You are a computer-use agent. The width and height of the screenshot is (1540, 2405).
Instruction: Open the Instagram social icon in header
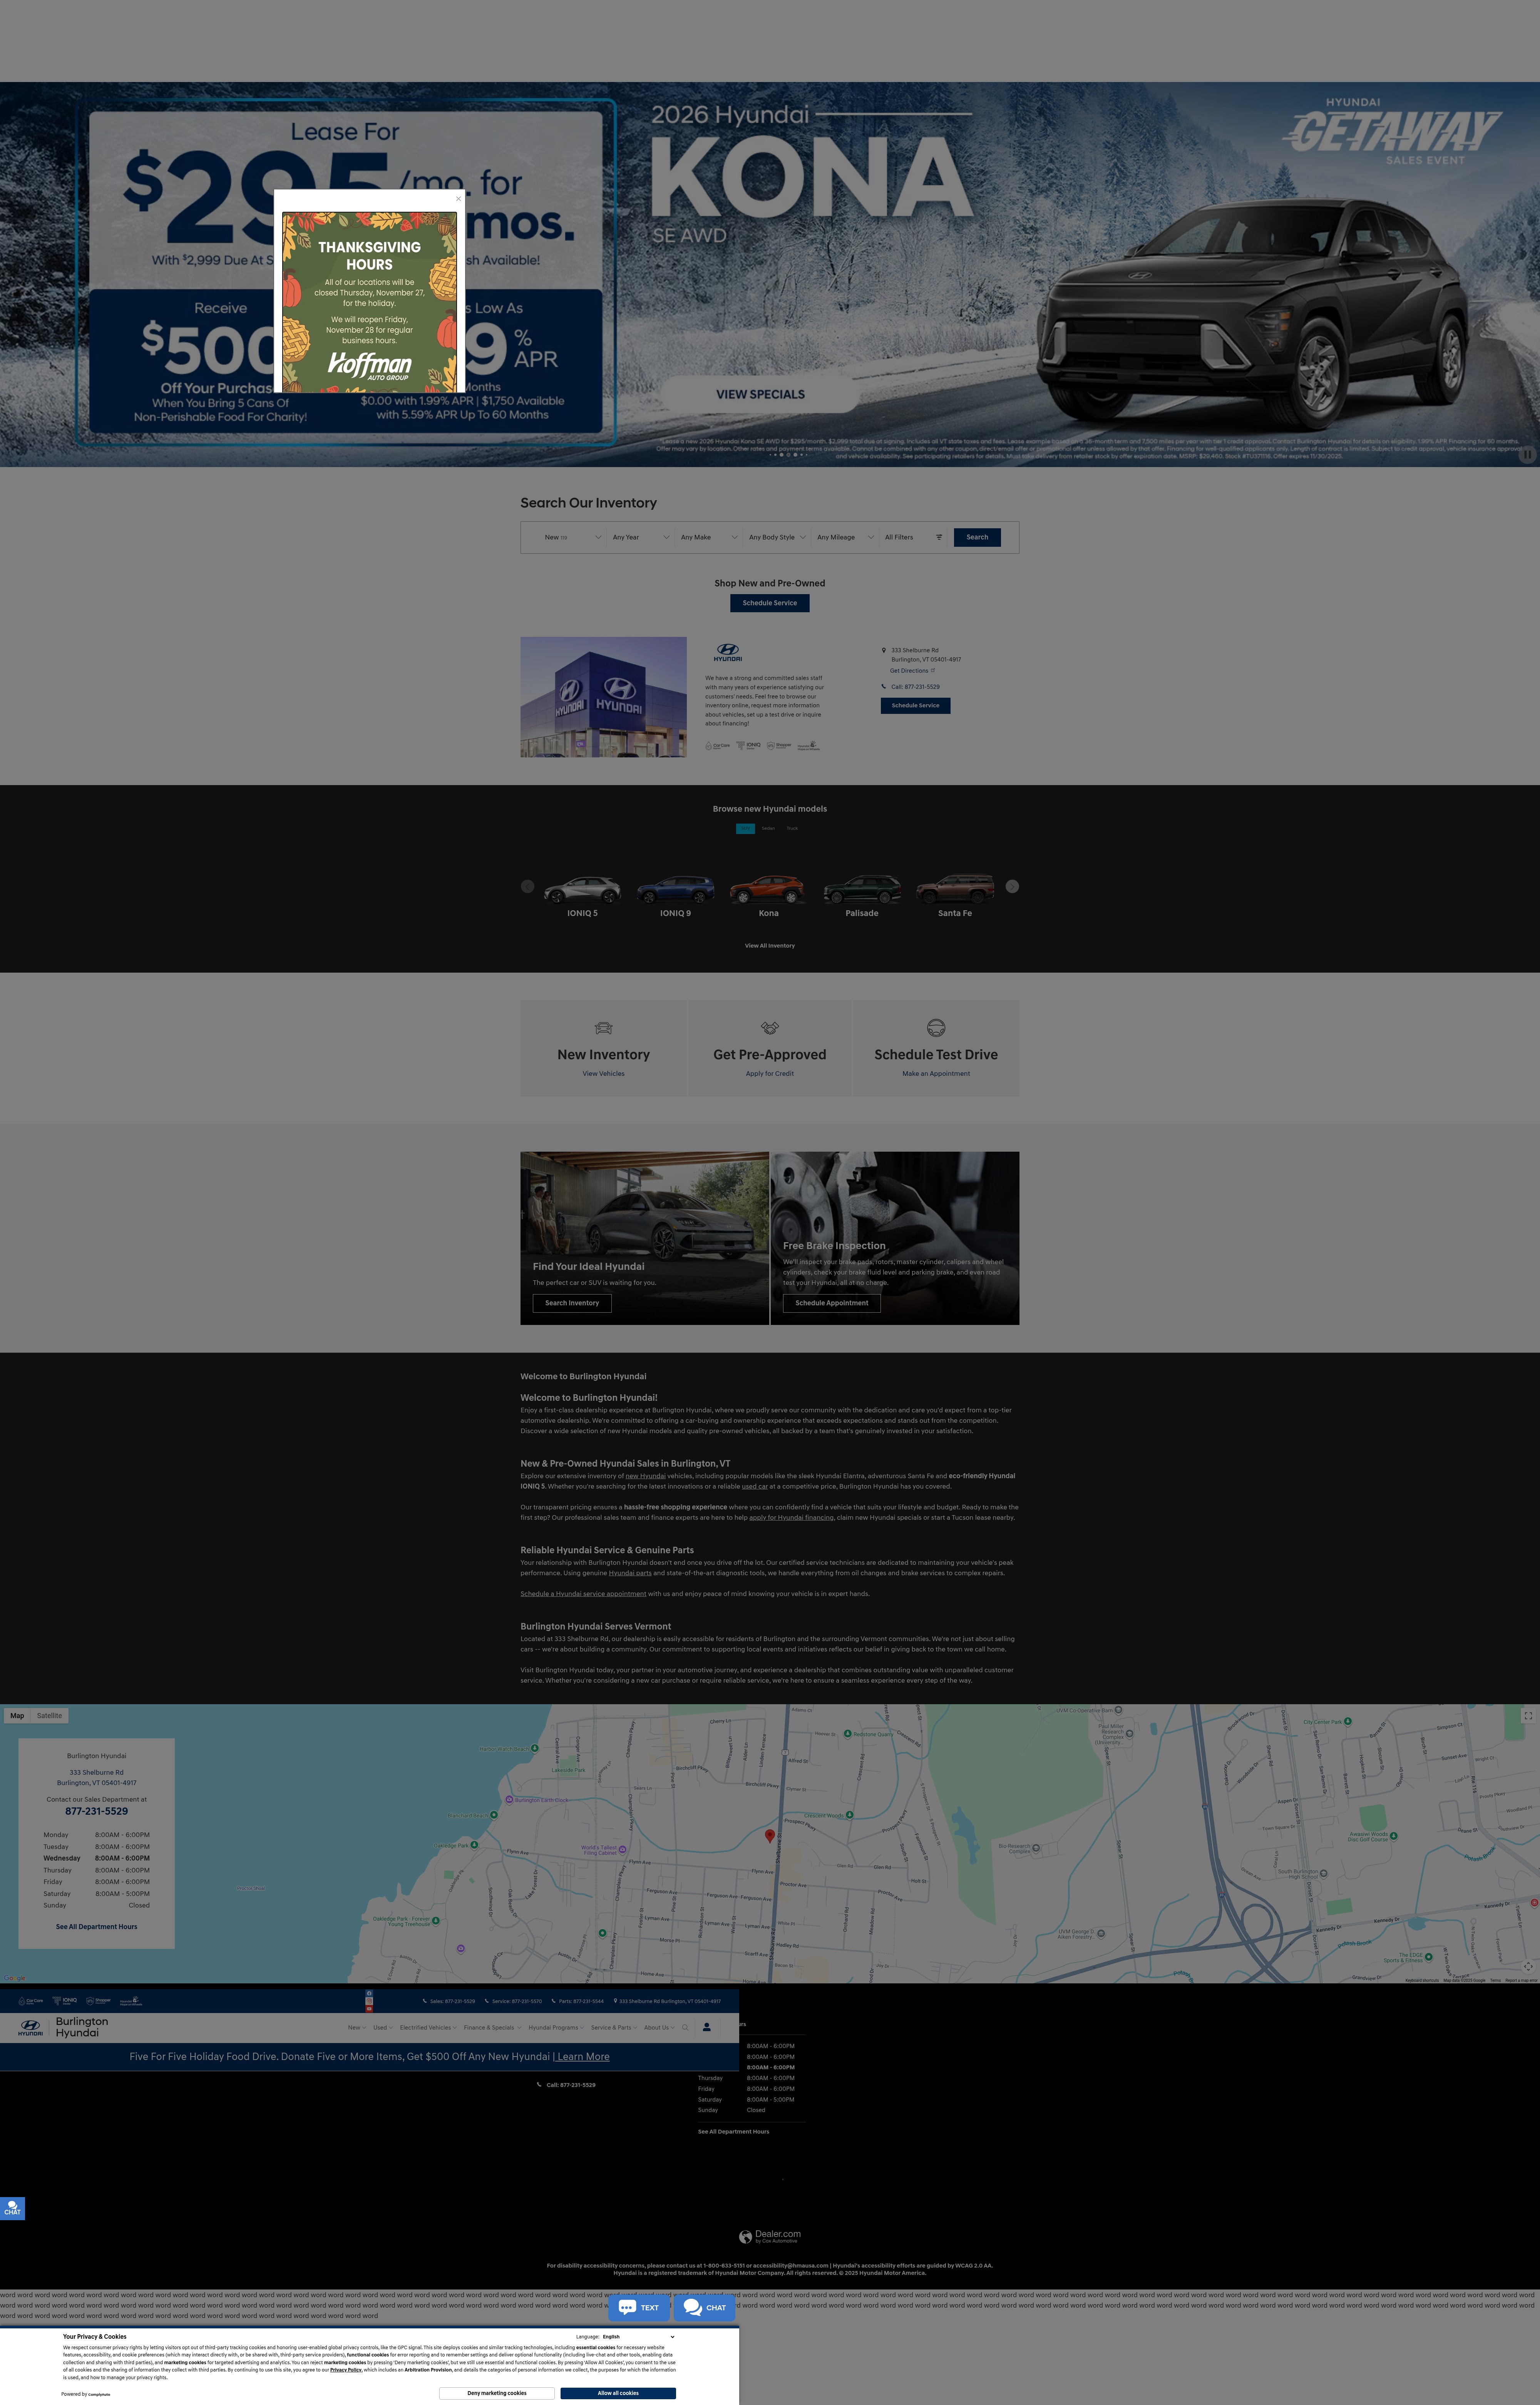[369, 2001]
